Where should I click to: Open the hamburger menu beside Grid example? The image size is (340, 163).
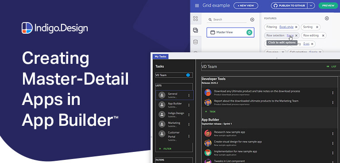[x=197, y=6]
